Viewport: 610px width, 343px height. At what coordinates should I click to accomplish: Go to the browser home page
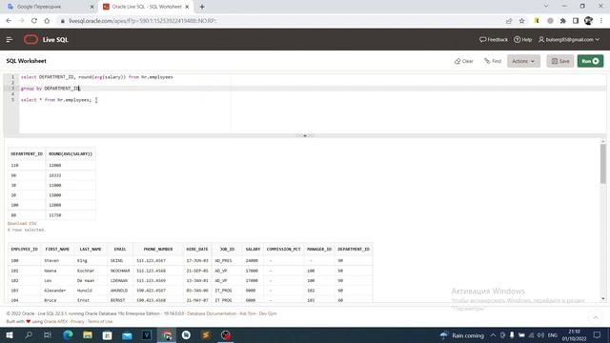click(47, 21)
